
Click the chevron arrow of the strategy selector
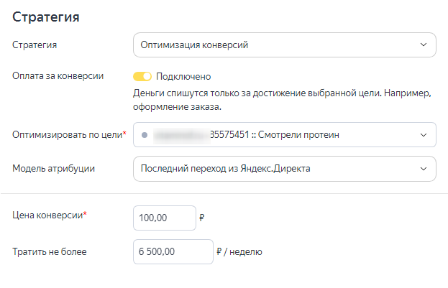tap(423, 45)
